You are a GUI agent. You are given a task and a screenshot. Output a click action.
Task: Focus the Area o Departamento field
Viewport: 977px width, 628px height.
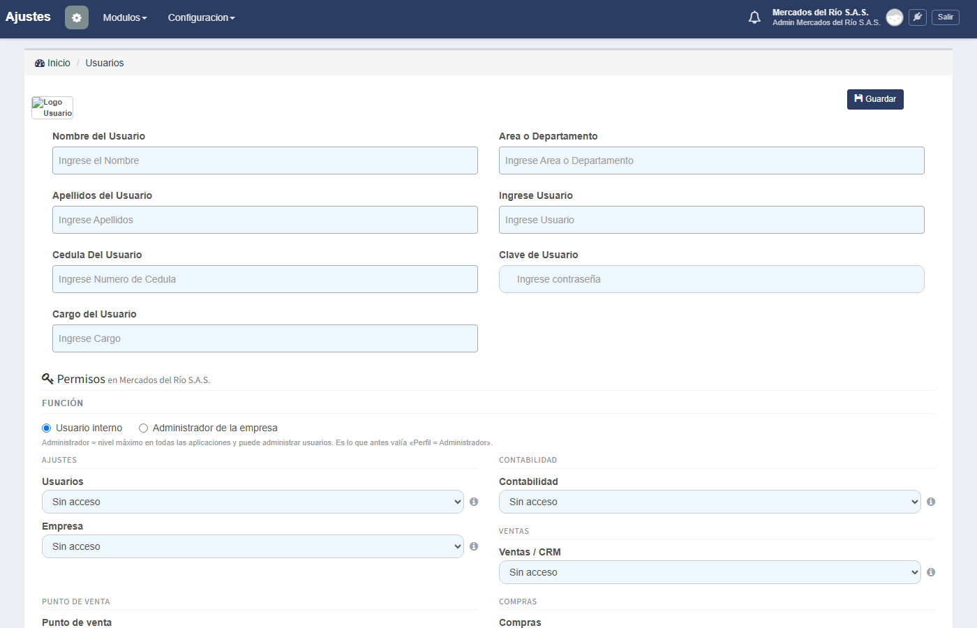712,160
